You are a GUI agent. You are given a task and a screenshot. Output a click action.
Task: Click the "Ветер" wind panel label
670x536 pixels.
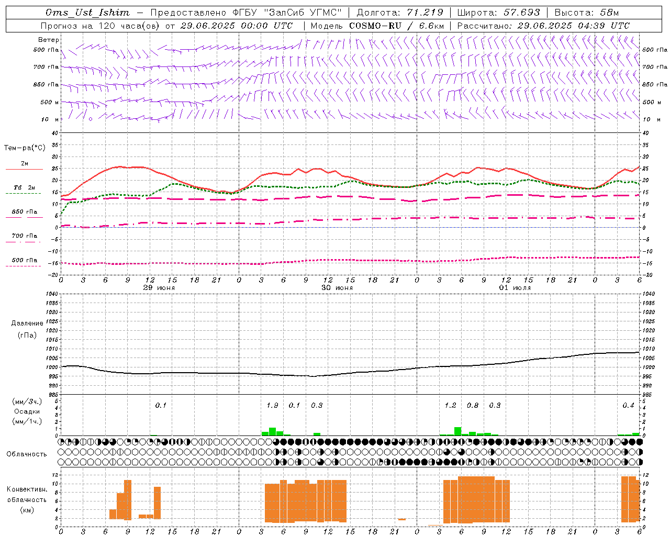(49, 40)
